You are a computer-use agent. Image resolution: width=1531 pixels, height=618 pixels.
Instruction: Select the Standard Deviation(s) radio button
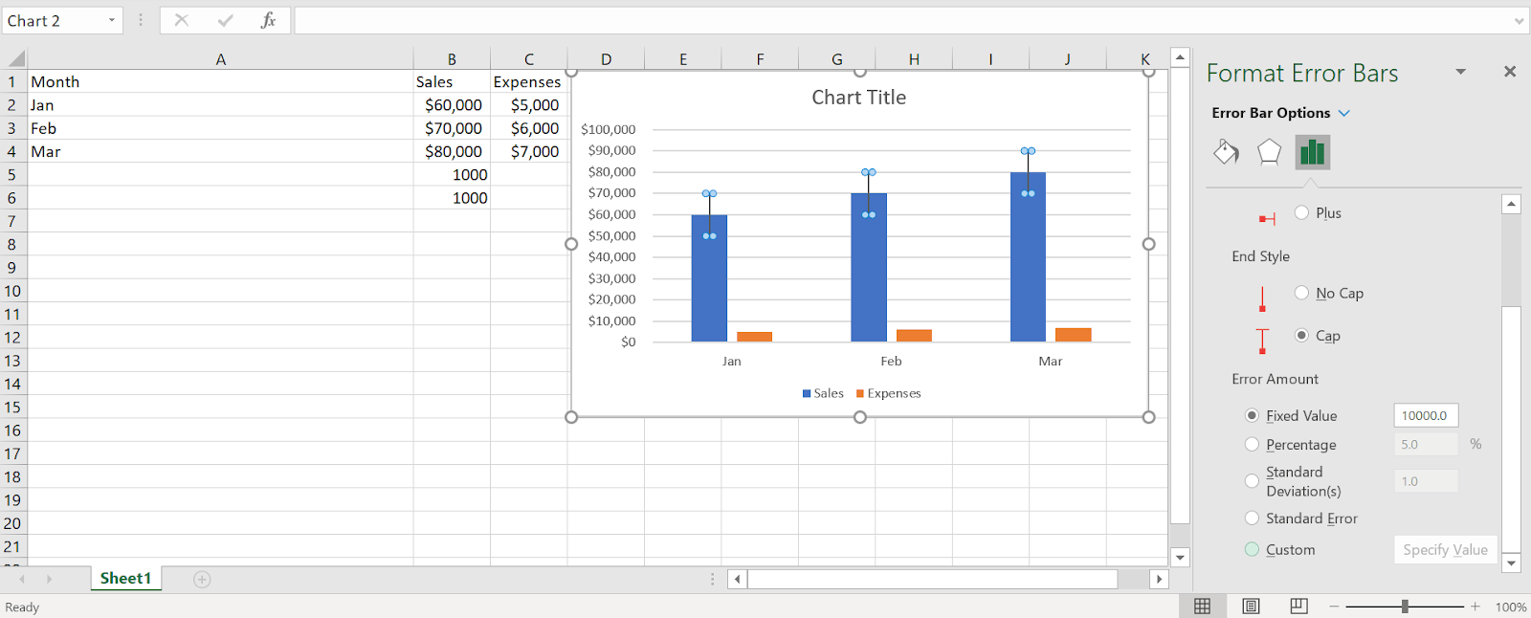[1252, 481]
